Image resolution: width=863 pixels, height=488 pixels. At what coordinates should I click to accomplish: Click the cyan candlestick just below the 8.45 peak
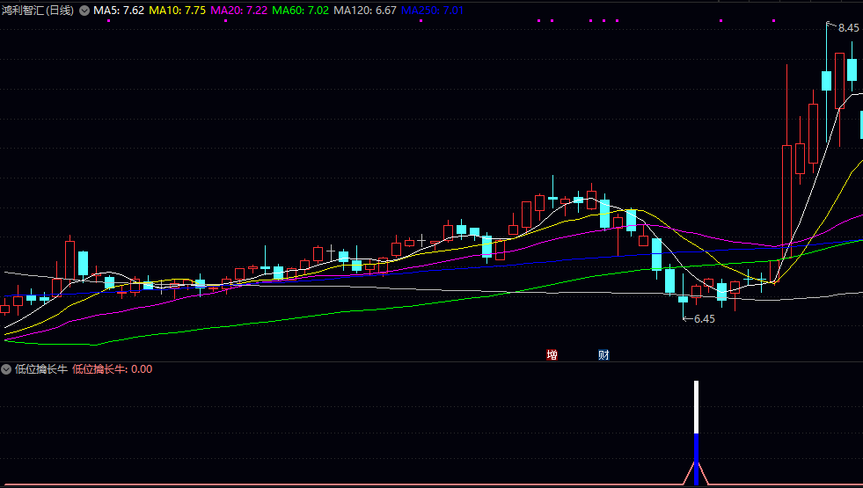[826, 80]
